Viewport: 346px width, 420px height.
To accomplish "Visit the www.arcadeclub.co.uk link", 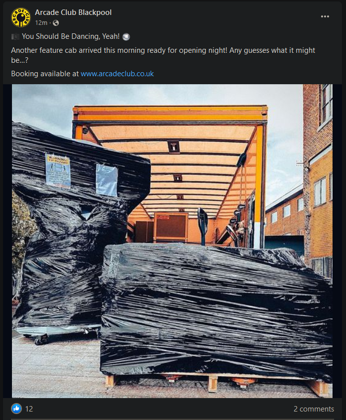I will pyautogui.click(x=117, y=74).
